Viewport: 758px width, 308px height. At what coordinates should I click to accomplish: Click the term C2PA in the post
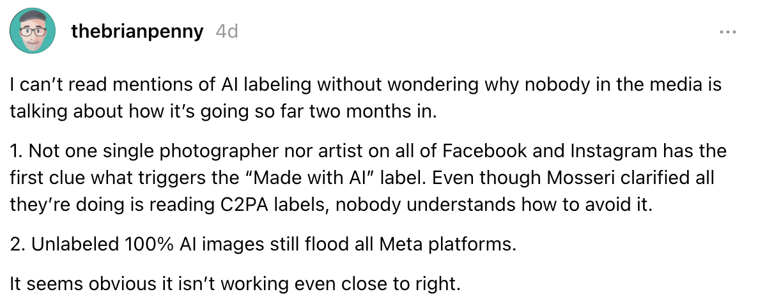pos(236,205)
